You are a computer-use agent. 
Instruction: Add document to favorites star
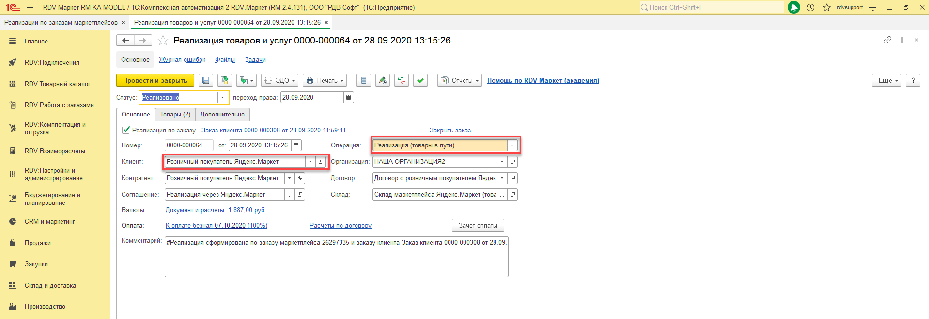[163, 40]
